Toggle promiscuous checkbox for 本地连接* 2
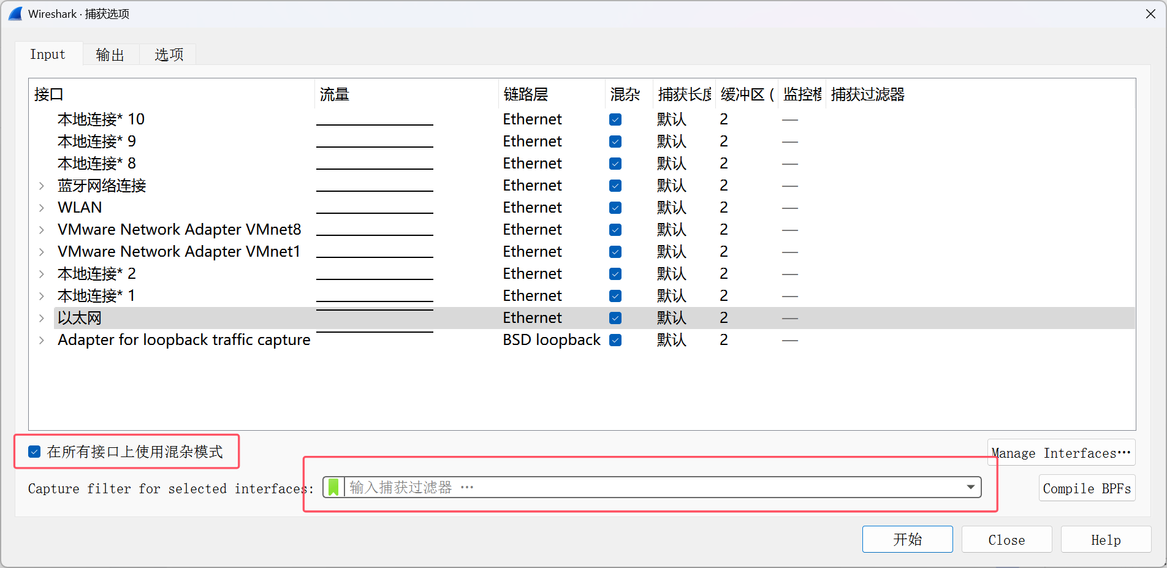 click(x=615, y=274)
